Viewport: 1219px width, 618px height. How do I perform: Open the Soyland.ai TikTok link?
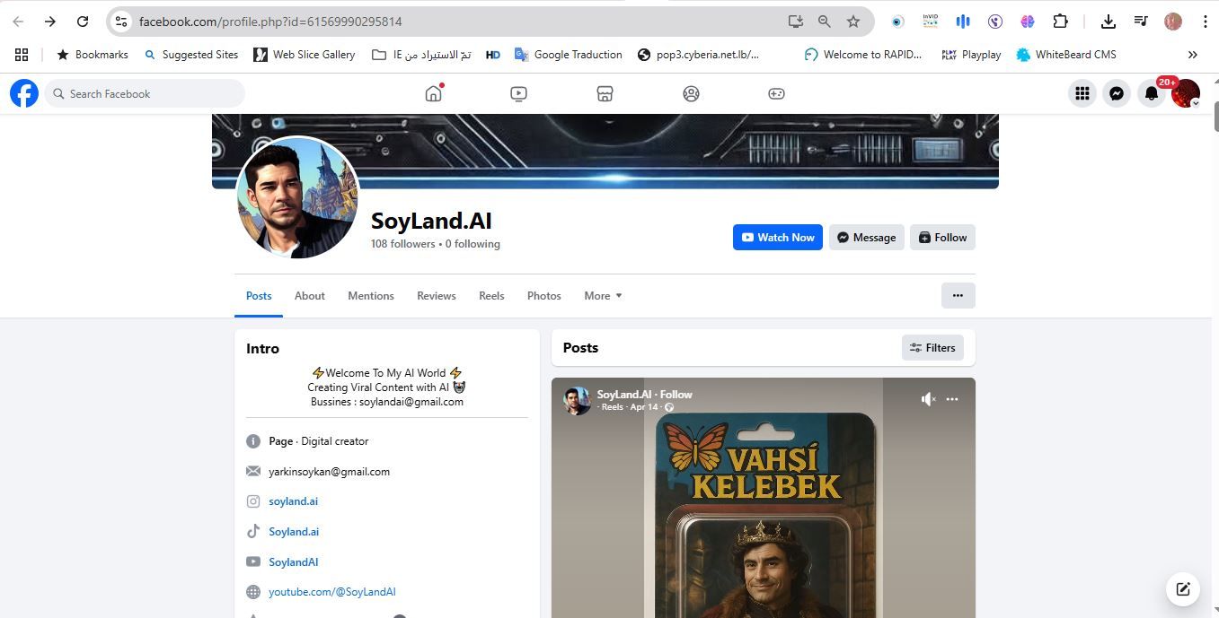294,532
